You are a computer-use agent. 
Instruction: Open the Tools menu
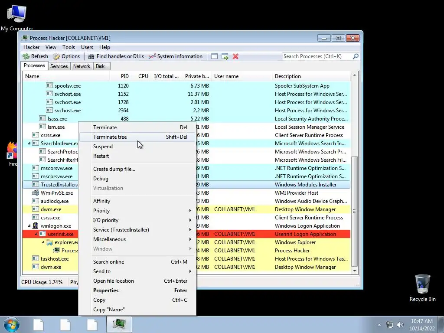[x=69, y=47]
